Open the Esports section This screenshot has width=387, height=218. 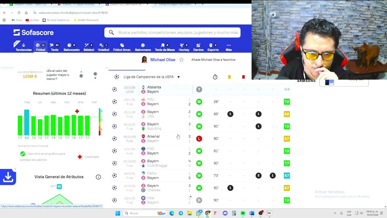[x=213, y=47]
